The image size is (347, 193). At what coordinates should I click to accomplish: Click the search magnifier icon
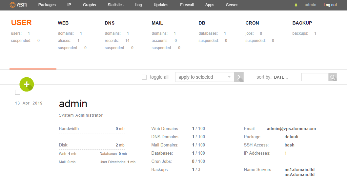(x=333, y=77)
